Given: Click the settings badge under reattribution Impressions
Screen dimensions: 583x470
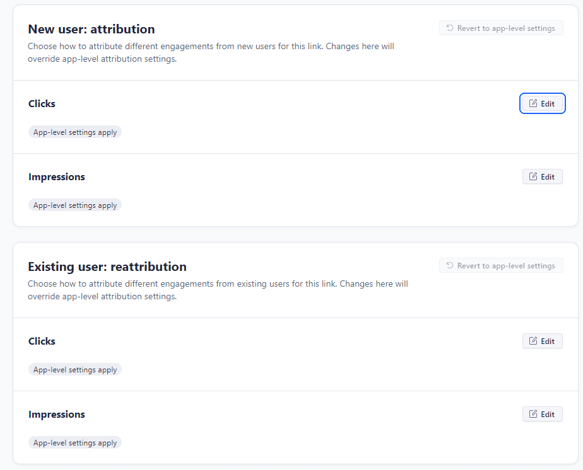Looking at the screenshot, I should click(x=75, y=443).
